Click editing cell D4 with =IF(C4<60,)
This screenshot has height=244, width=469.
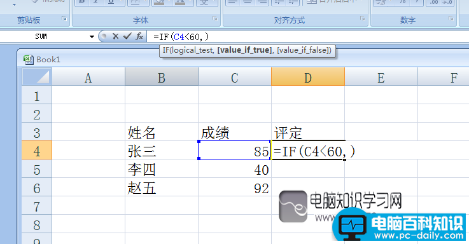[x=308, y=150]
